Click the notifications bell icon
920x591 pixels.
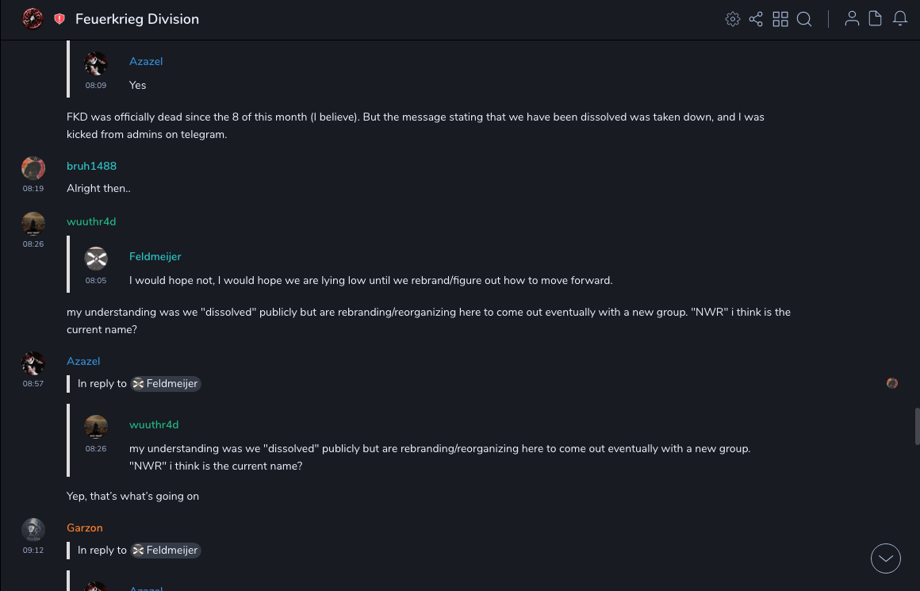click(x=900, y=19)
